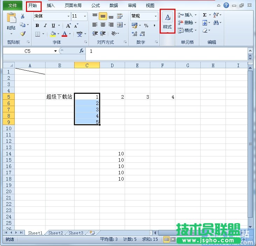The image size is (256, 246).
Task: Click Merge and Center icon
Action: point(120,25)
